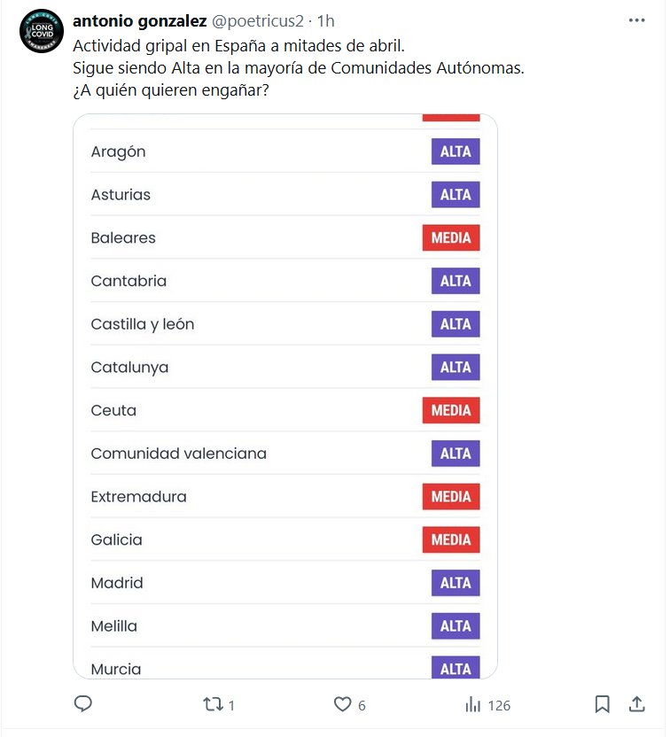Share the tweet via upload icon
This screenshot has width=670, height=737.
[x=635, y=704]
